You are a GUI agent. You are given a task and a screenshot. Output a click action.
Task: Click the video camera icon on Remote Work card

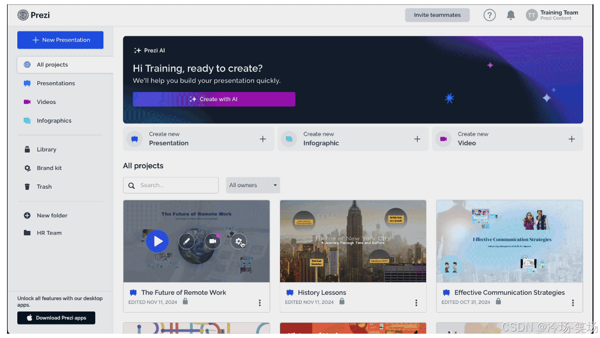[x=212, y=241]
